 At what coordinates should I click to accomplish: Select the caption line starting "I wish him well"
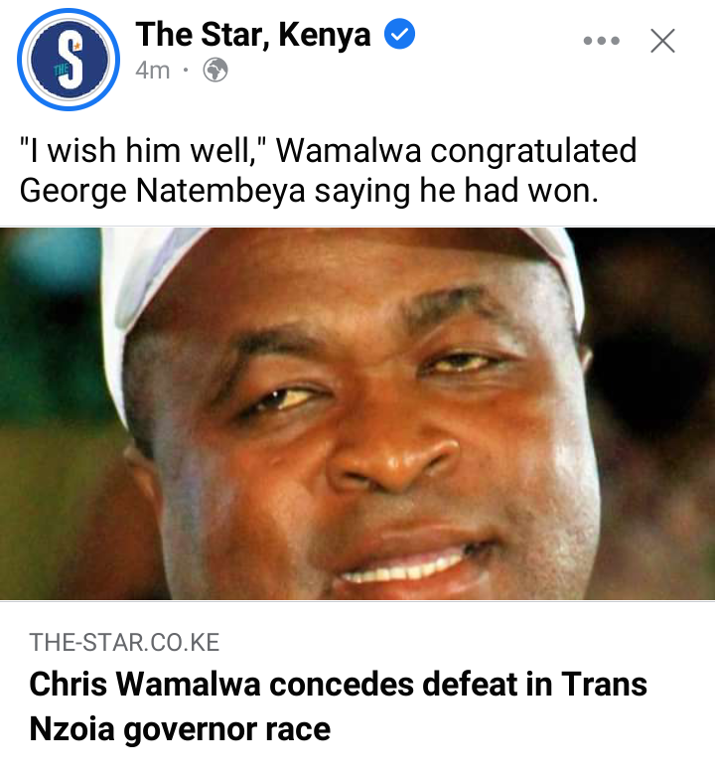(328, 150)
